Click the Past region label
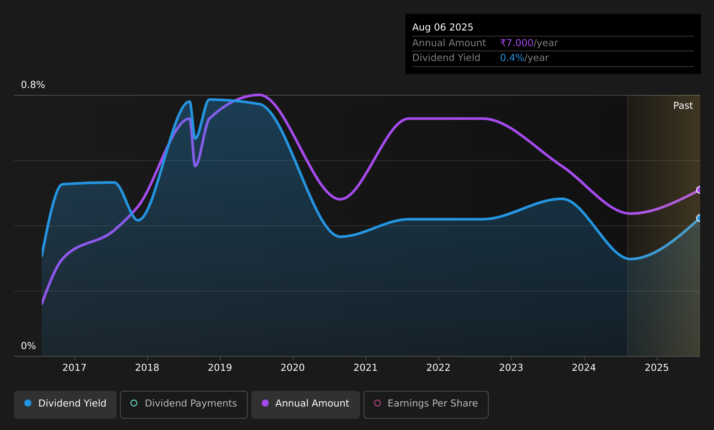714x430 pixels. click(x=683, y=106)
